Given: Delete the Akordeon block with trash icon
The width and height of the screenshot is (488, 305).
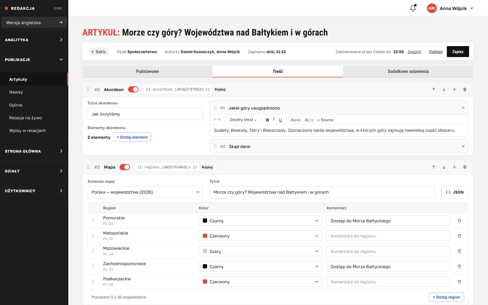Looking at the screenshot, I should click(465, 89).
